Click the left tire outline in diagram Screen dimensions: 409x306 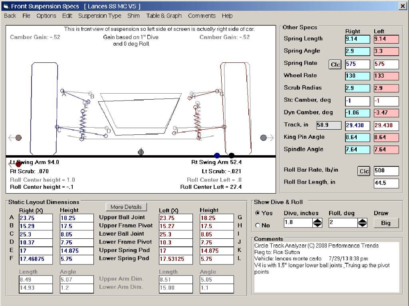pos(44,108)
